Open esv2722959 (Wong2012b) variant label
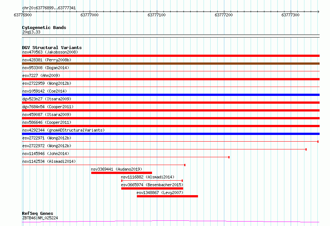This screenshot has width=330, height=226. coord(47,83)
